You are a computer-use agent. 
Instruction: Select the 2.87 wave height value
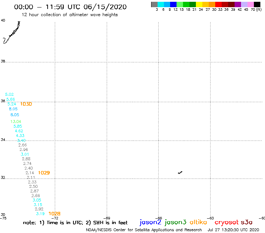34,191
